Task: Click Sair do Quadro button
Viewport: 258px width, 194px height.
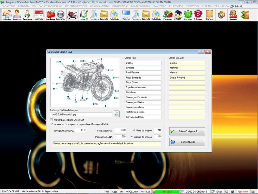Action: (x=187, y=142)
